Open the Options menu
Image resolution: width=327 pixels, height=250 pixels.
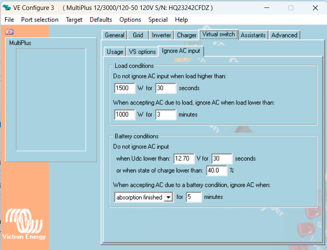tap(130, 19)
